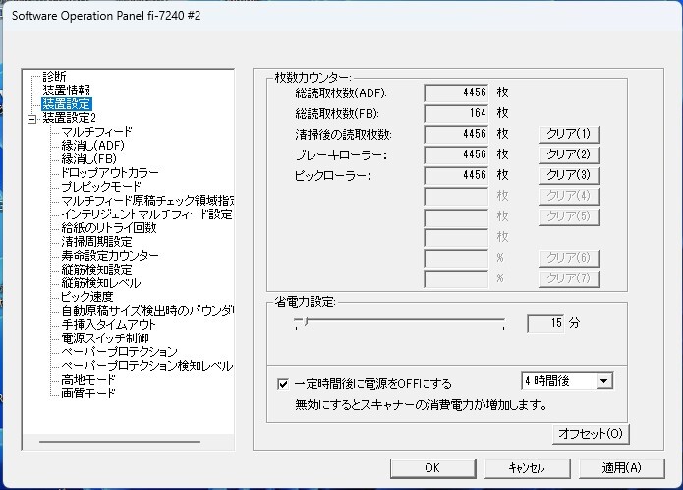683x490 pixels.
Task: Click クリア(1) for 清掃後の読取枚数
Action: (569, 134)
